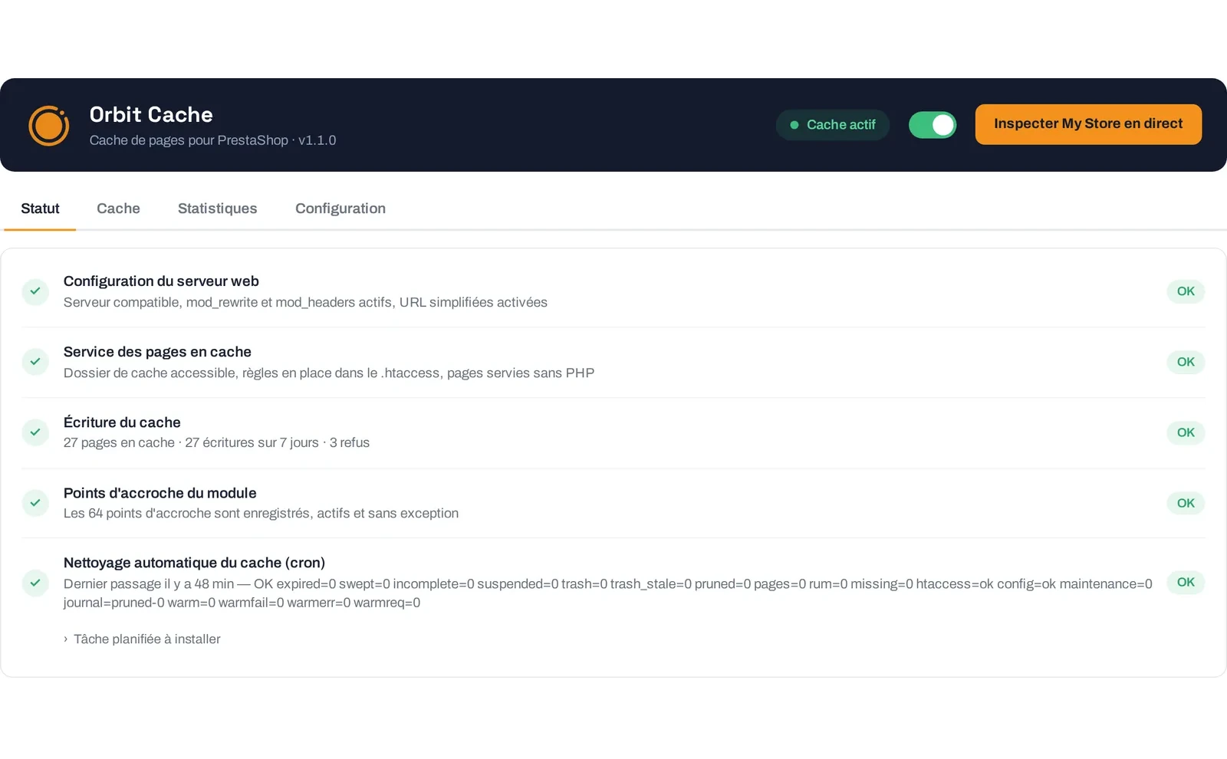Click the checkmark icon beside Service des pages en cache
Image resolution: width=1227 pixels, height=759 pixels.
[35, 362]
